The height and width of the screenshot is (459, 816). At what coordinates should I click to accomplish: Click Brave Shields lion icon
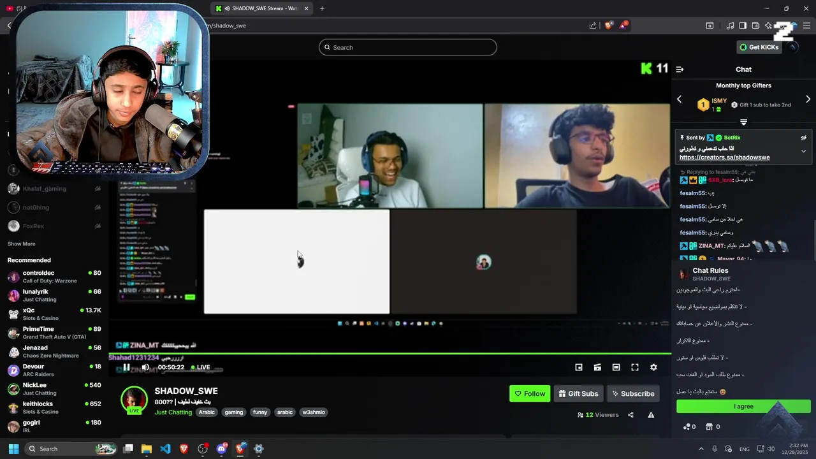pos(609,25)
